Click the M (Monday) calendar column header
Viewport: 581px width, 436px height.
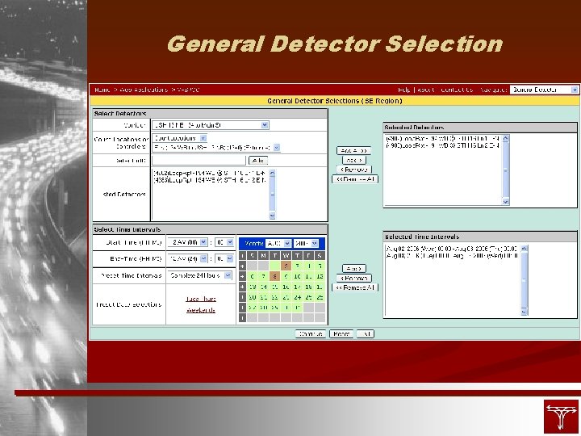click(263, 255)
